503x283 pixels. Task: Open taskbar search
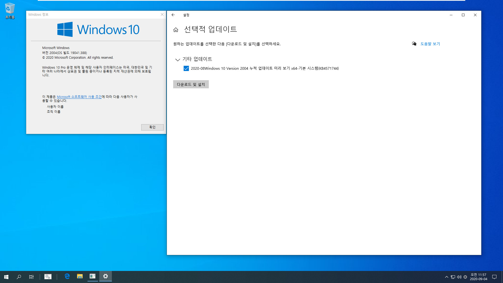click(19, 277)
